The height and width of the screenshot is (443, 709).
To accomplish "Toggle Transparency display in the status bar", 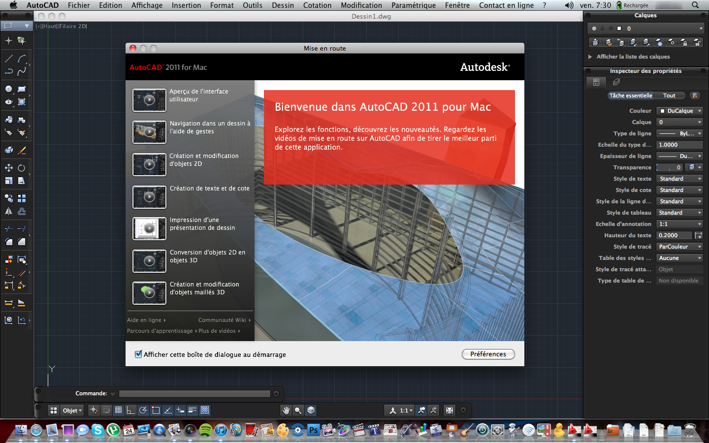I will click(x=205, y=410).
